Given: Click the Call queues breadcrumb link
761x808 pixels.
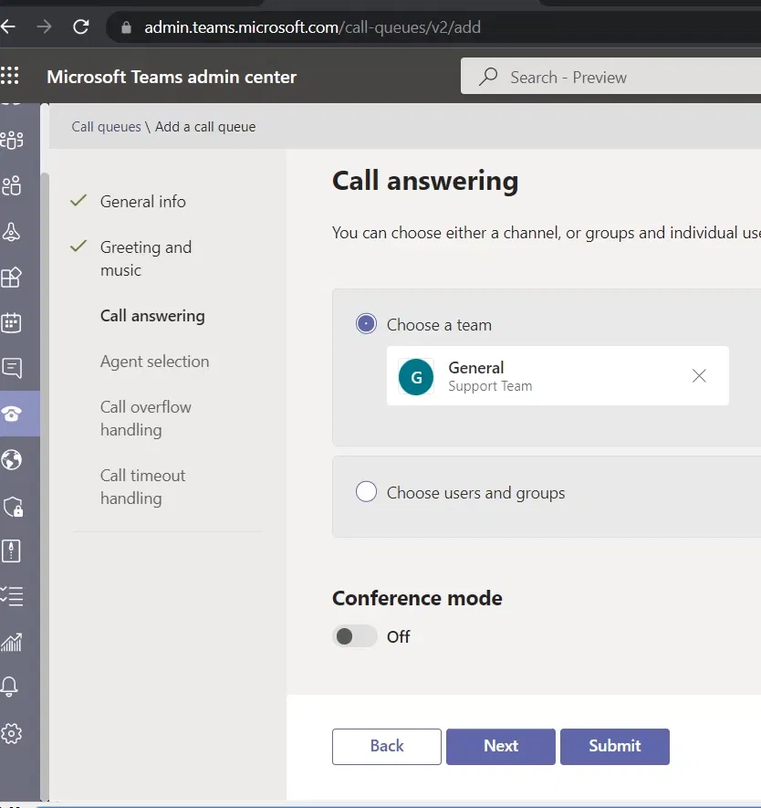Looking at the screenshot, I should 106,127.
